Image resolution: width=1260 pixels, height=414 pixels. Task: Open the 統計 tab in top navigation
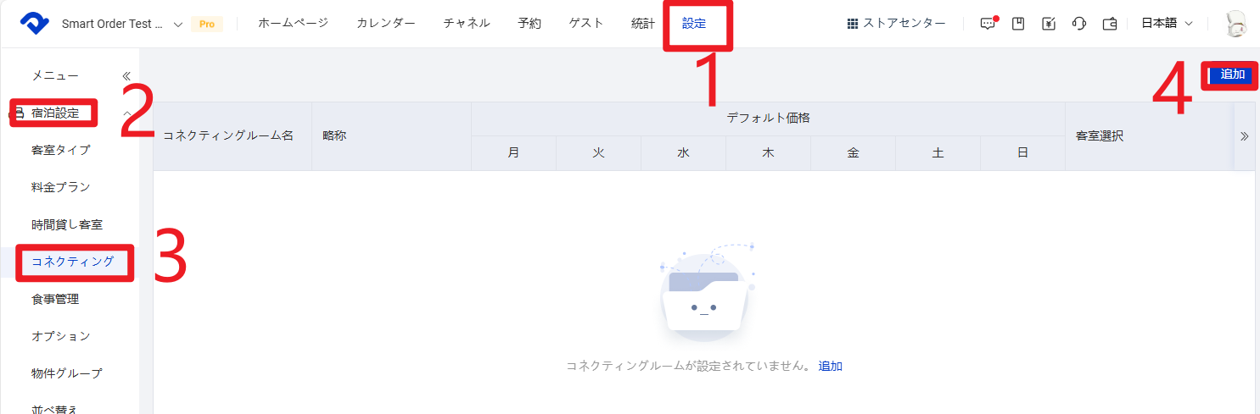pyautogui.click(x=643, y=24)
